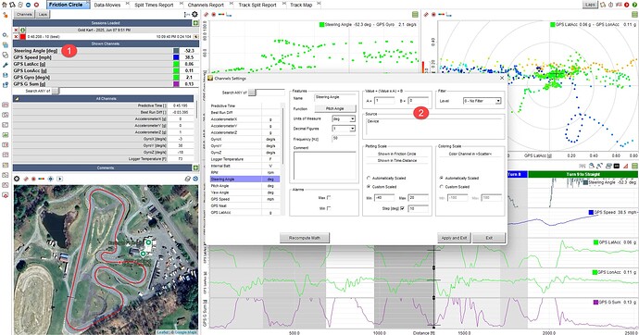Open the Filter Level dropdown
Viewport: 639px width, 335px height.
click(x=482, y=101)
